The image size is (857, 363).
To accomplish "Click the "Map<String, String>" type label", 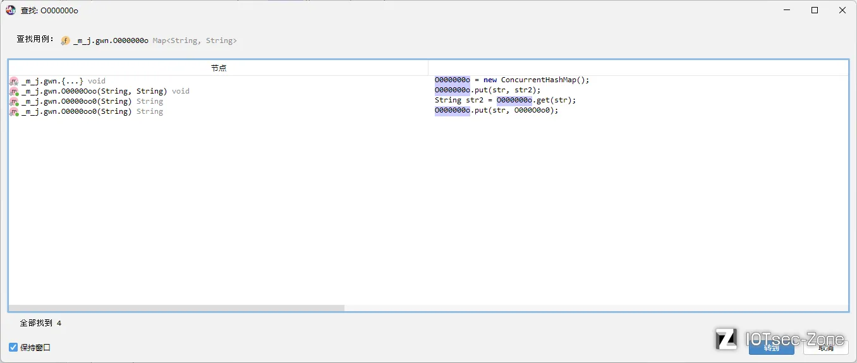I will (195, 40).
